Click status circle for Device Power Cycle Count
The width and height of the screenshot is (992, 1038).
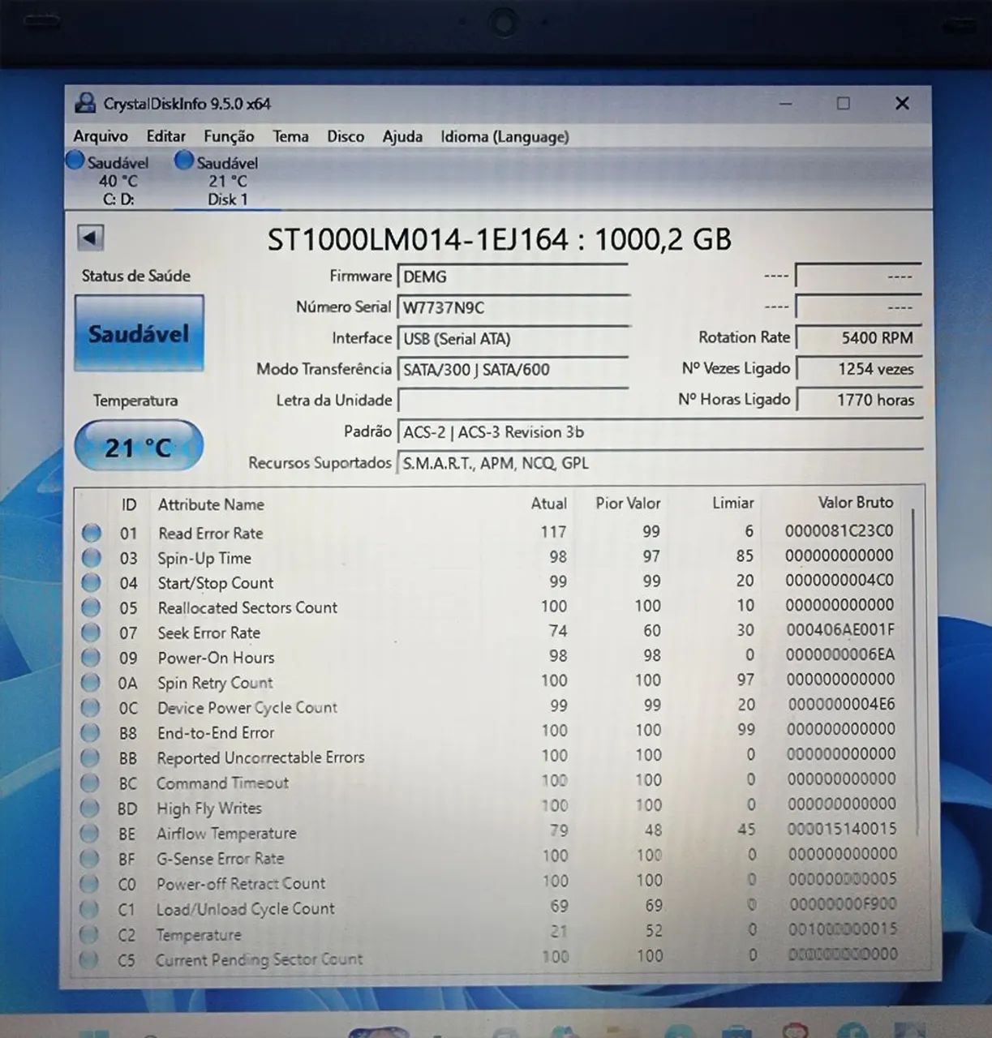(x=92, y=708)
